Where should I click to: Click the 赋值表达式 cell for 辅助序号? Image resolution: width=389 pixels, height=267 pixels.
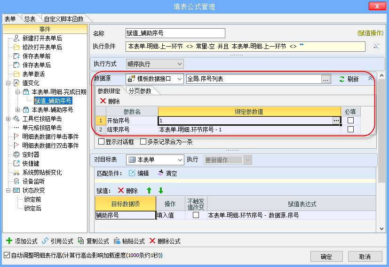tap(292, 215)
